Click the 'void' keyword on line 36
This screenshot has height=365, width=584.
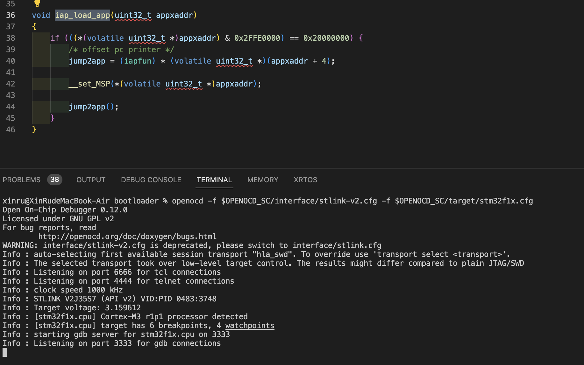[41, 15]
